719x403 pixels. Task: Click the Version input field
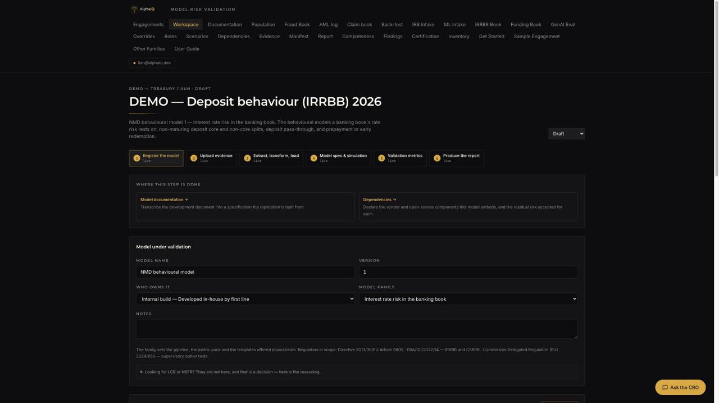coord(468,272)
